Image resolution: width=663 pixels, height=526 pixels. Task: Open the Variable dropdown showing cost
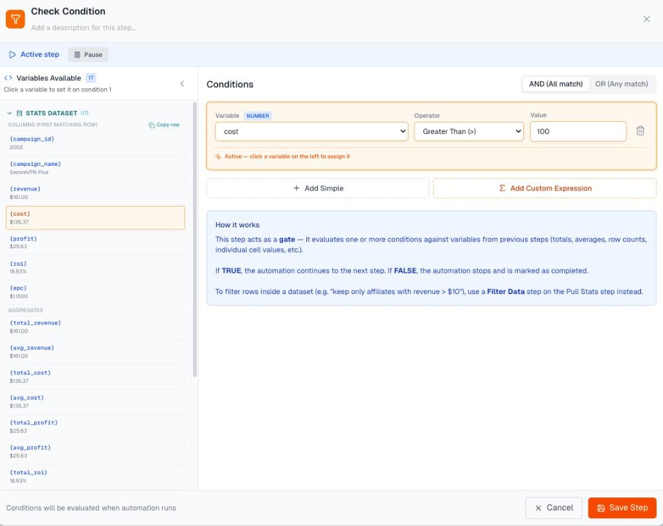pos(311,131)
